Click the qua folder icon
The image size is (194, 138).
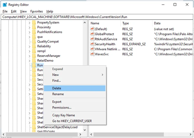[x=34, y=37]
